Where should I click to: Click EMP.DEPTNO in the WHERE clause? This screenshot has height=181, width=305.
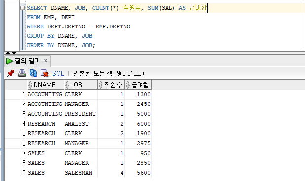coord(113,26)
